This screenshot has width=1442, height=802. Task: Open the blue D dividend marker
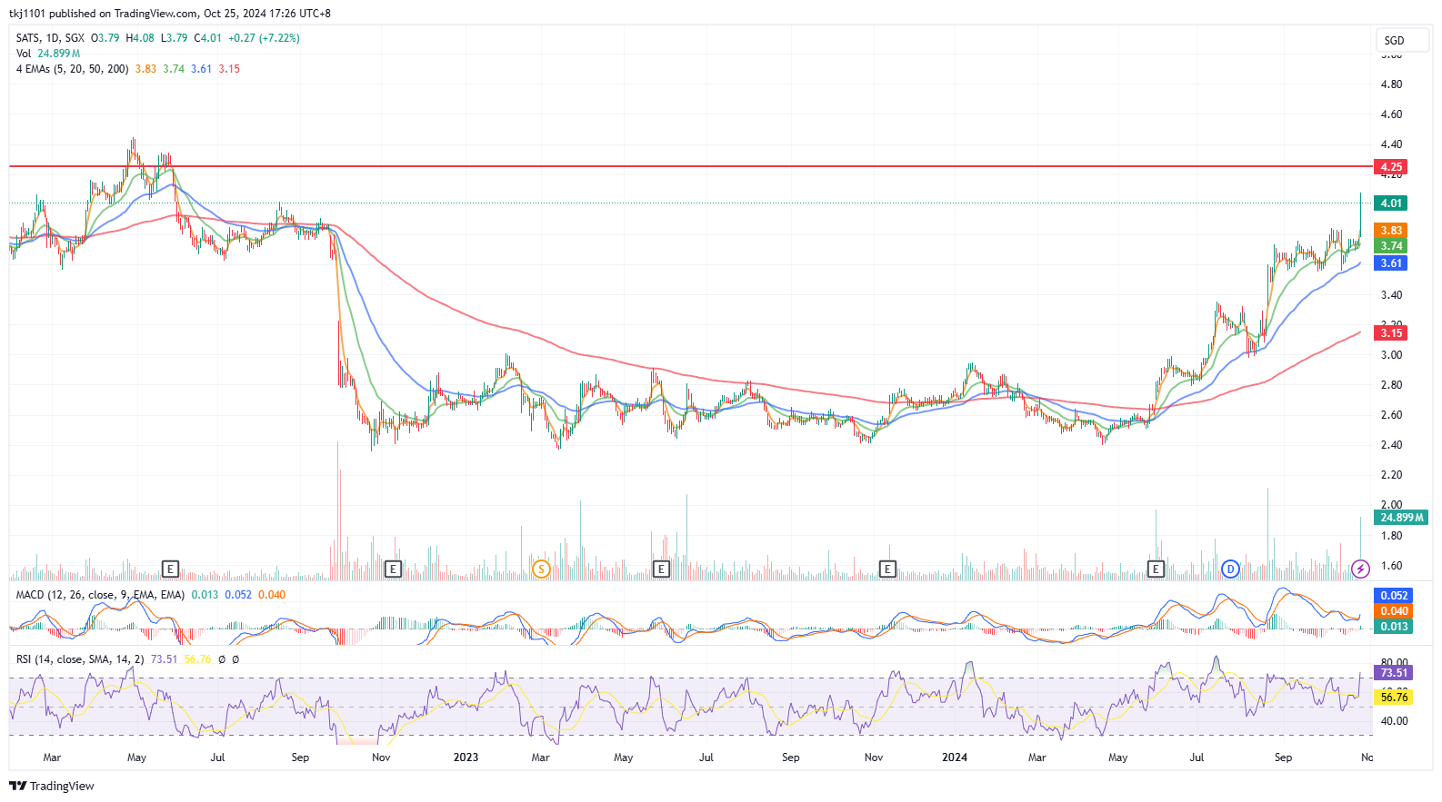click(x=1230, y=569)
